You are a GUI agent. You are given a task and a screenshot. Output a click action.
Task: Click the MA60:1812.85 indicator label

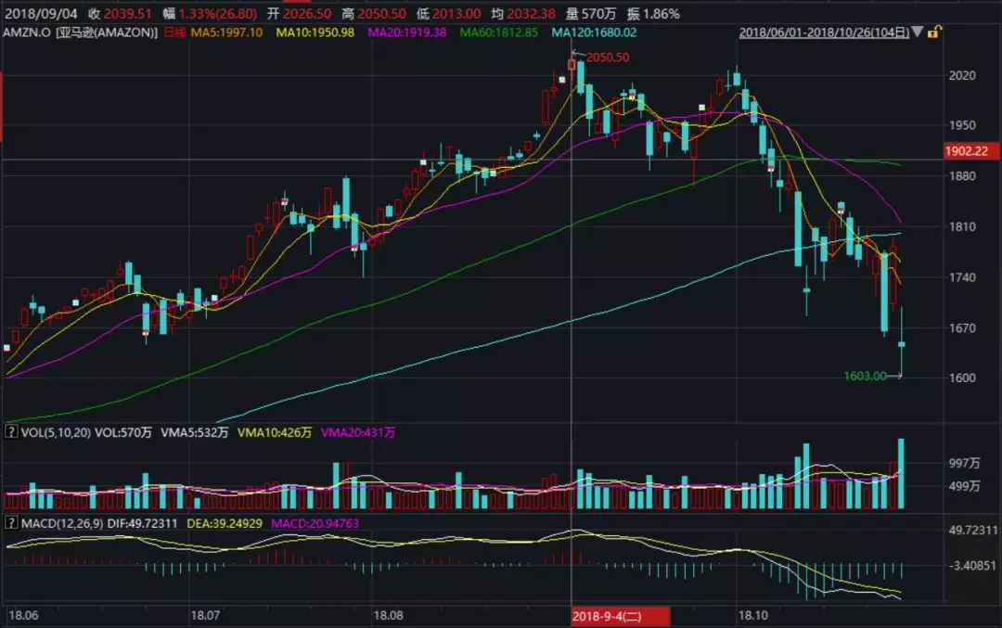pyautogui.click(x=498, y=32)
